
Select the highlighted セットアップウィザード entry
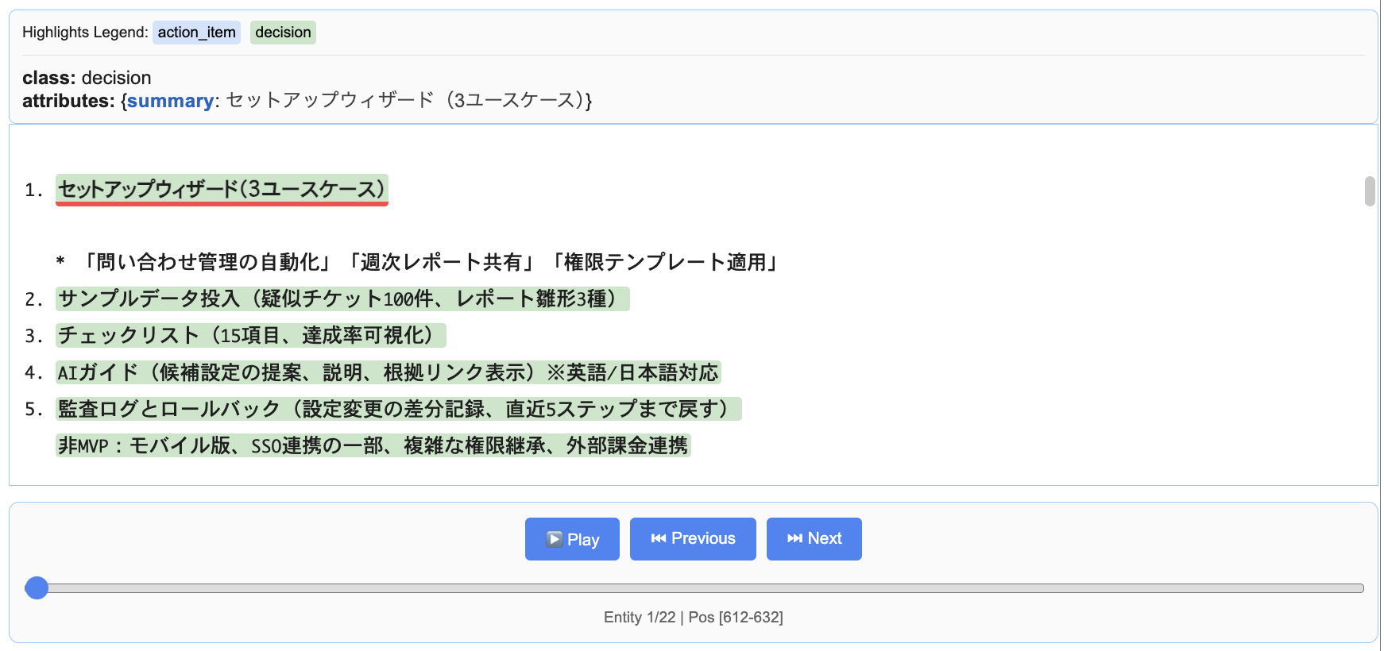222,189
